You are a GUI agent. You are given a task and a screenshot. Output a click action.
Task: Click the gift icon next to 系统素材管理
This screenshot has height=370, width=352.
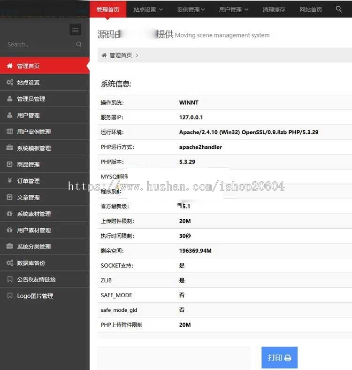click(x=10, y=214)
